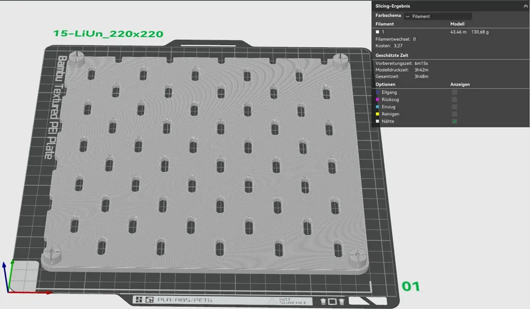
Task: Click the Eilgang option label
Action: point(390,92)
